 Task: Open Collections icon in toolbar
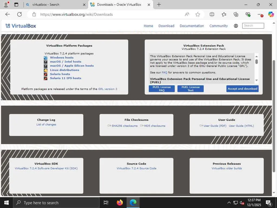(236, 14)
